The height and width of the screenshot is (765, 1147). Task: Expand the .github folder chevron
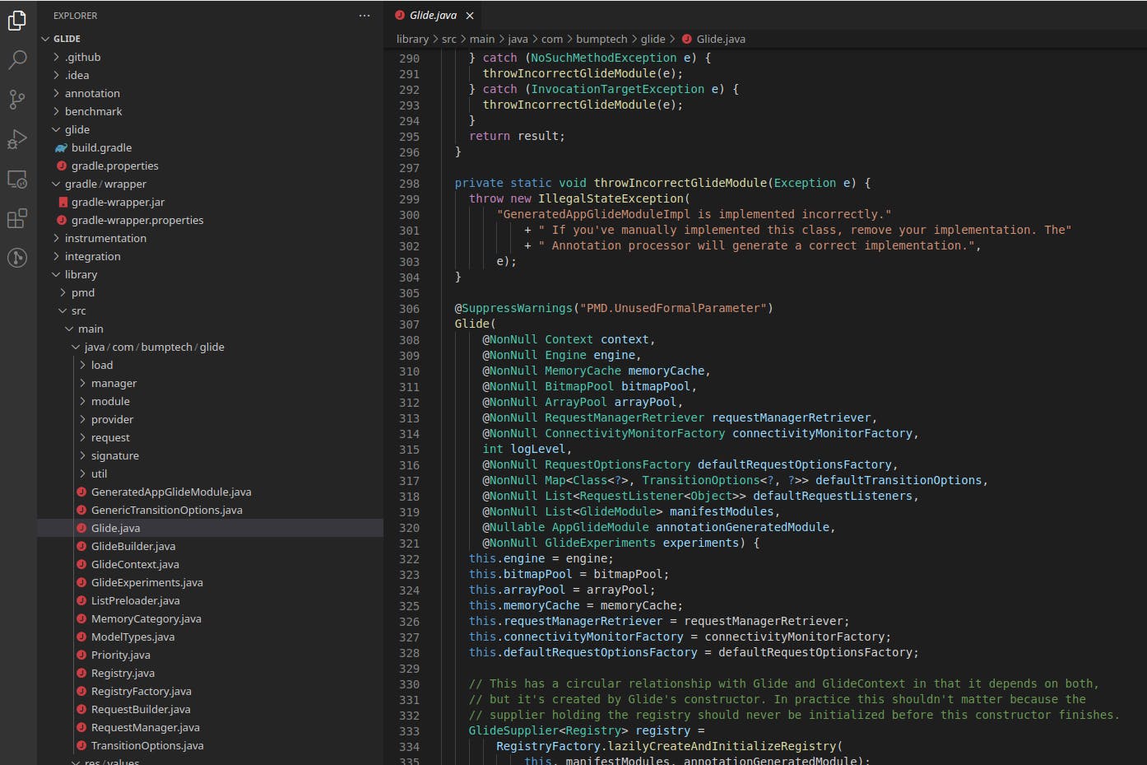(56, 58)
